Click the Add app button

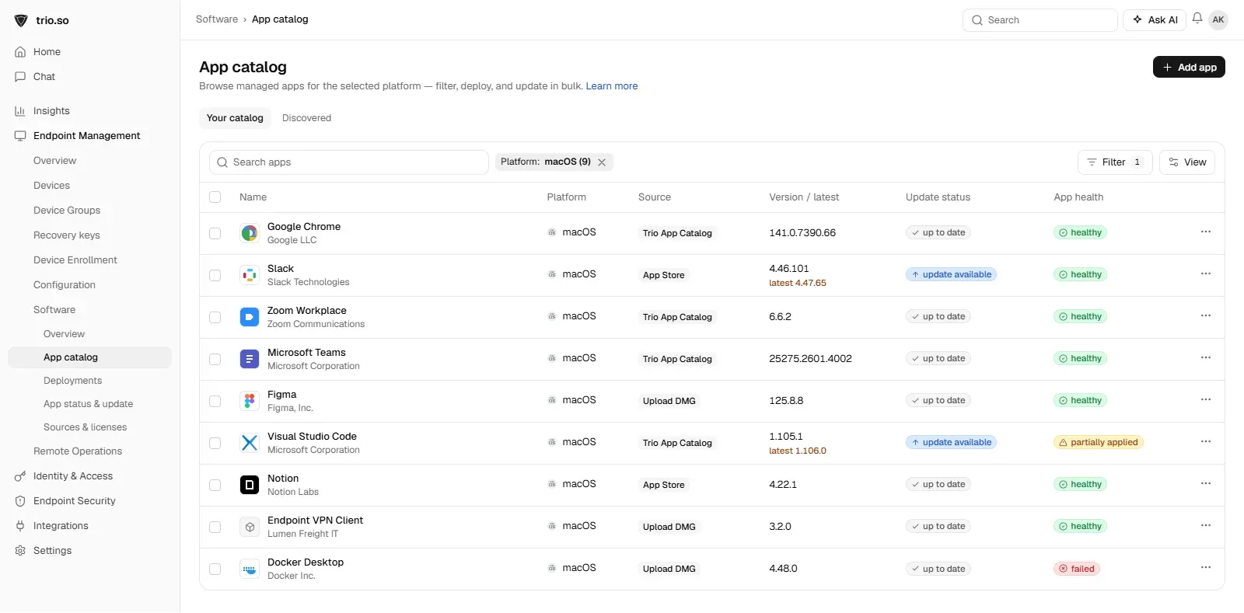(1189, 67)
